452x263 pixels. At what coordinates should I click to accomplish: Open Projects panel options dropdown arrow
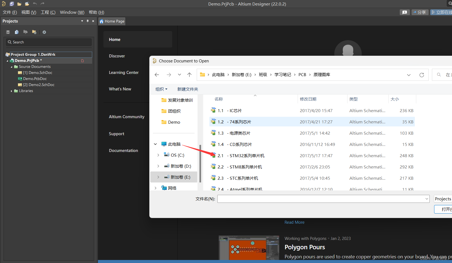click(82, 21)
